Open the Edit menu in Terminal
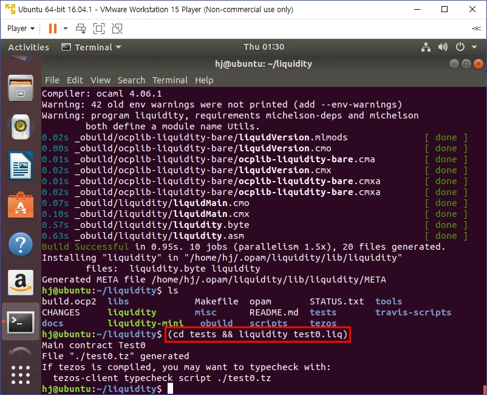Viewport: 487px width, 395px height. [75, 80]
